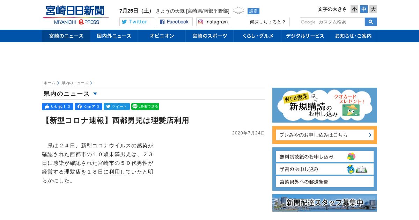Click the article date 2020年7月24日
This screenshot has width=419, height=220.
point(249,133)
